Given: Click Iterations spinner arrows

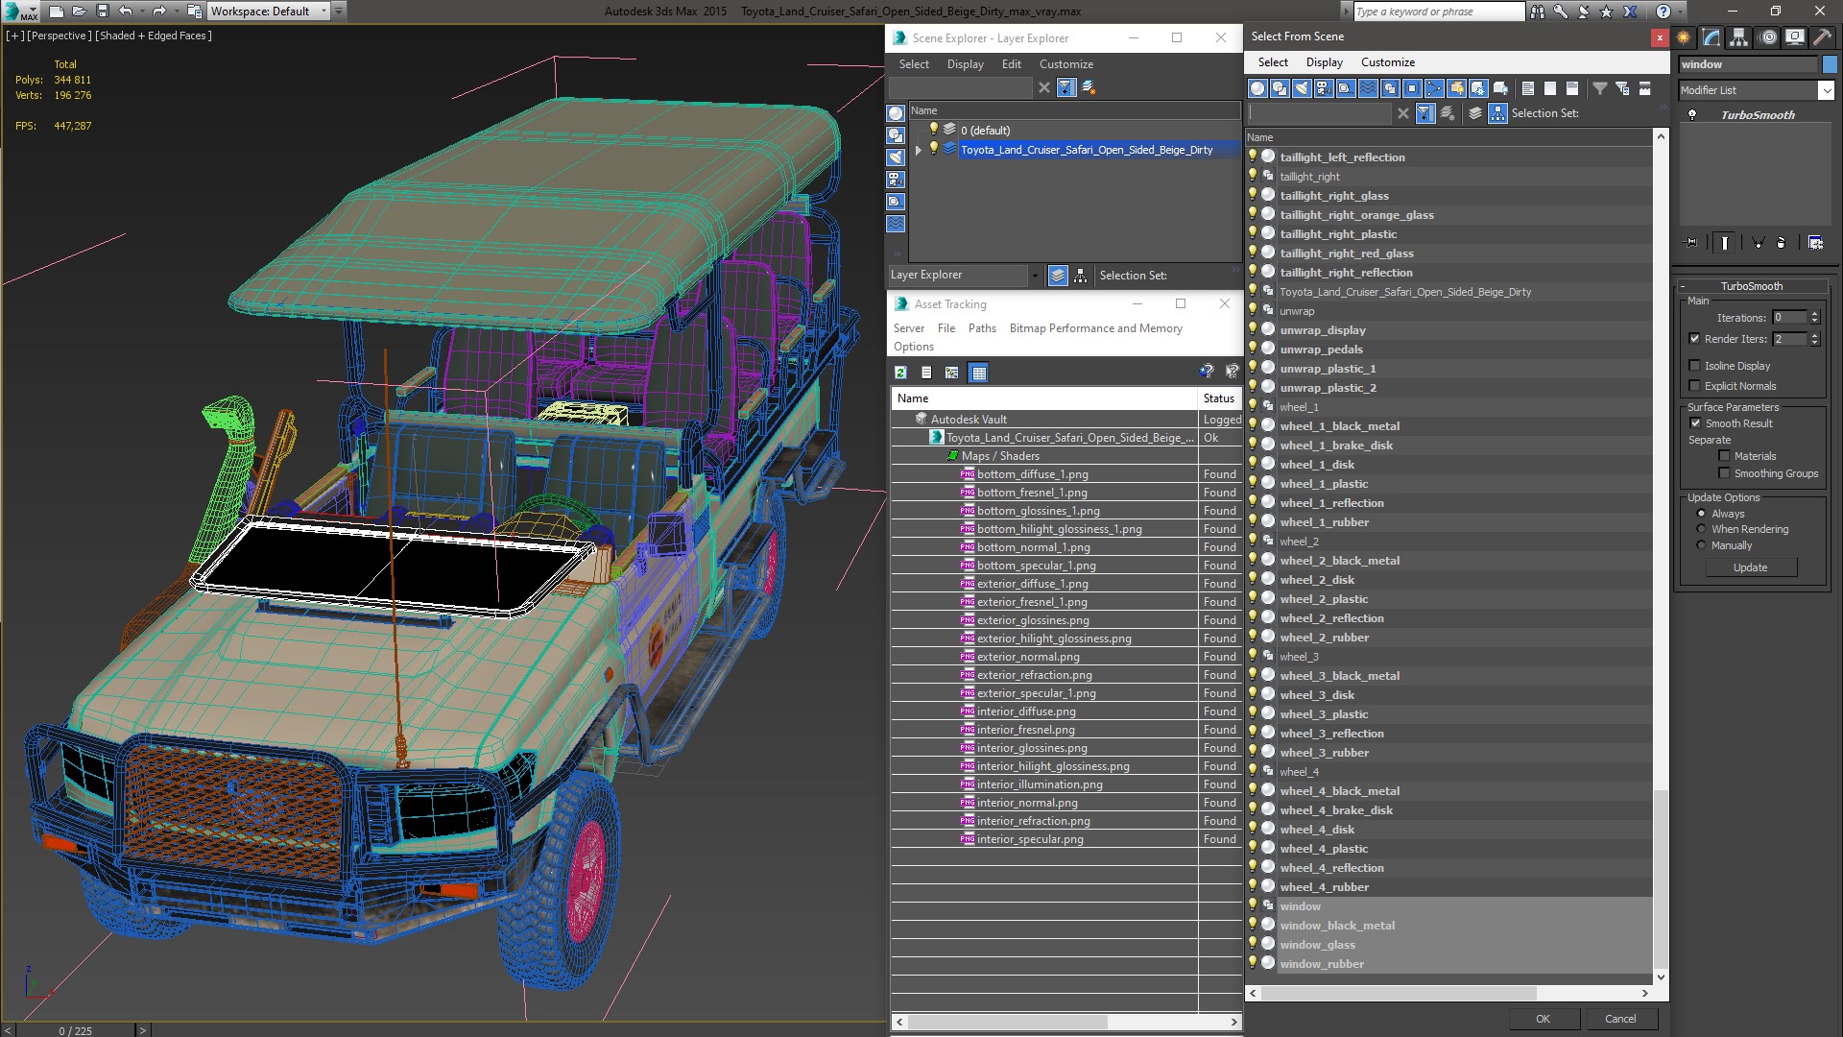Looking at the screenshot, I should coord(1814,318).
